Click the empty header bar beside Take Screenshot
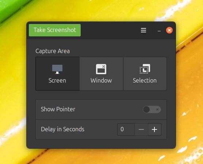The image size is (203, 164). point(110,30)
